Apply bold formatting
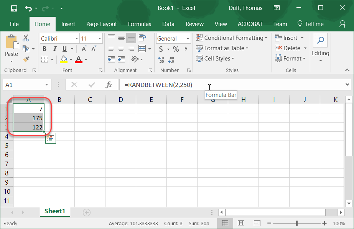The height and width of the screenshot is (229, 354). [x=44, y=49]
